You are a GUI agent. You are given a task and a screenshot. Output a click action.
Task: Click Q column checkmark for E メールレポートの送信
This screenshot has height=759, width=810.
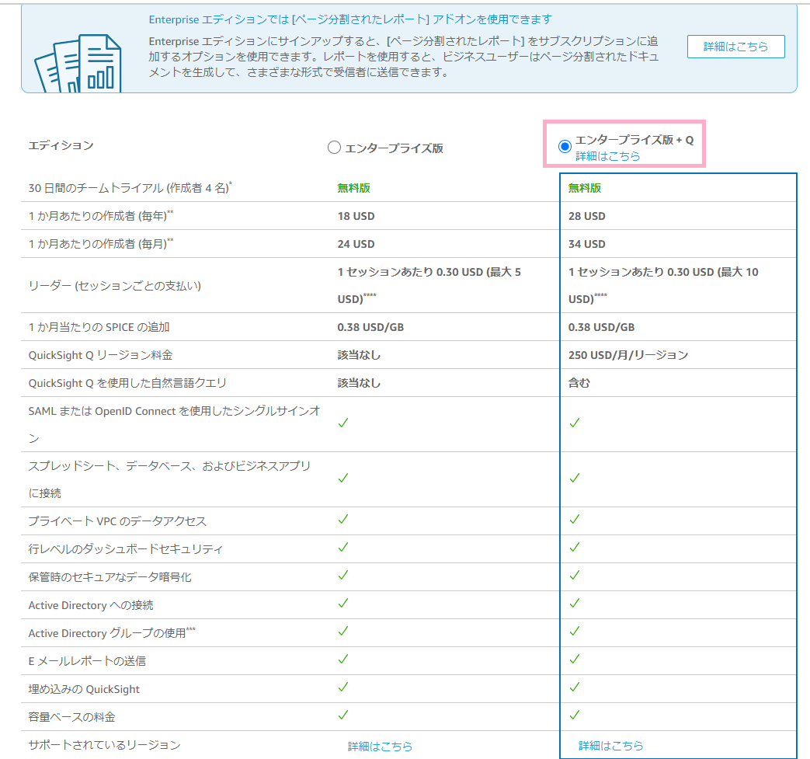575,659
